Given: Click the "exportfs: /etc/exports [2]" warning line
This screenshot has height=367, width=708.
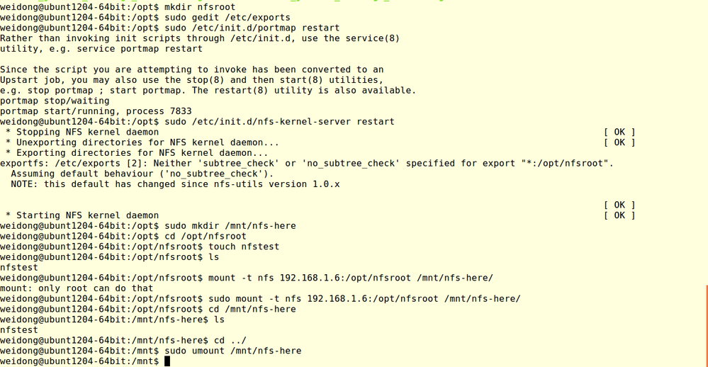Looking at the screenshot, I should pyautogui.click(x=306, y=163).
